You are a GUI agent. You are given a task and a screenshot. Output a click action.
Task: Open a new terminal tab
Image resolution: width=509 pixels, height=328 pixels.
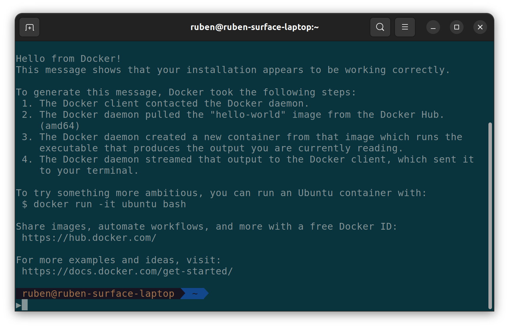click(x=29, y=27)
